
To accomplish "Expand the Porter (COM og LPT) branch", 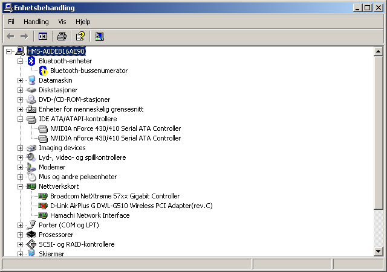I will tap(20, 225).
